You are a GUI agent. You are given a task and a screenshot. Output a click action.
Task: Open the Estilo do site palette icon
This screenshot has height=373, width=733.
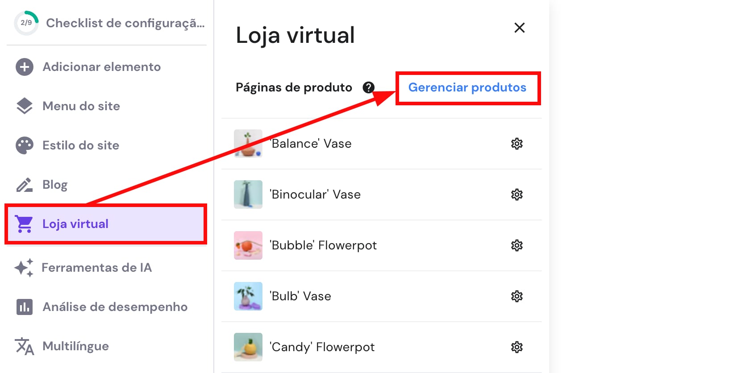[x=24, y=145]
